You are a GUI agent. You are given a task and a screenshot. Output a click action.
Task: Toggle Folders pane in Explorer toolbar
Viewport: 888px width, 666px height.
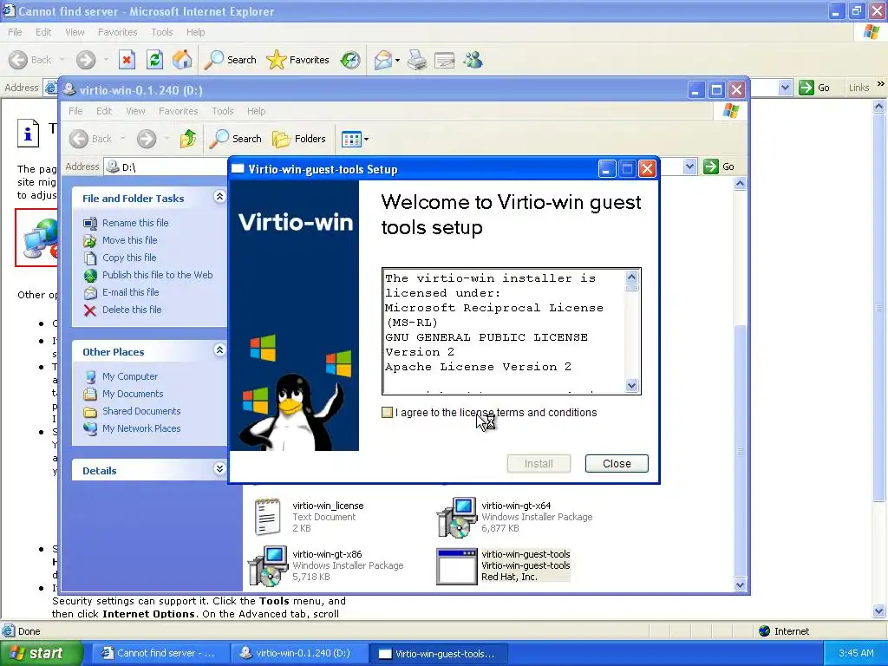[x=299, y=139]
